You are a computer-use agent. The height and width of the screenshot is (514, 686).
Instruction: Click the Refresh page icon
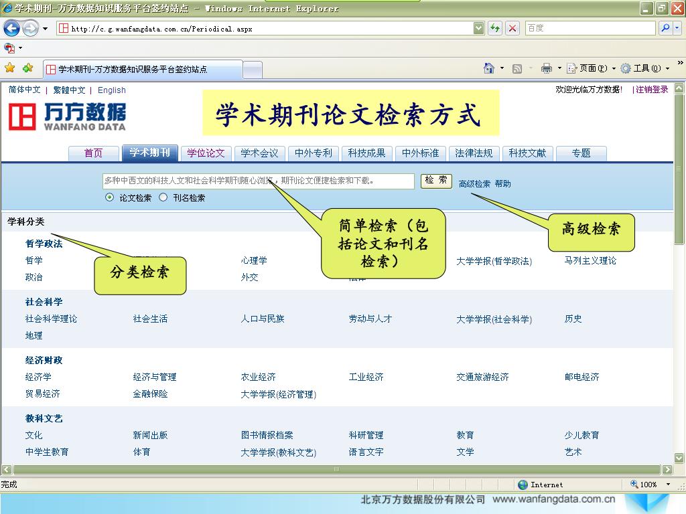click(495, 28)
